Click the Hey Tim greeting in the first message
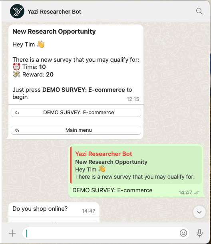Screen dimensions: 211x244 click(x=28, y=44)
